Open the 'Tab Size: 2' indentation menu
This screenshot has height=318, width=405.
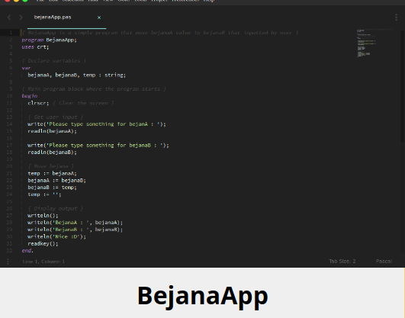[x=342, y=261]
